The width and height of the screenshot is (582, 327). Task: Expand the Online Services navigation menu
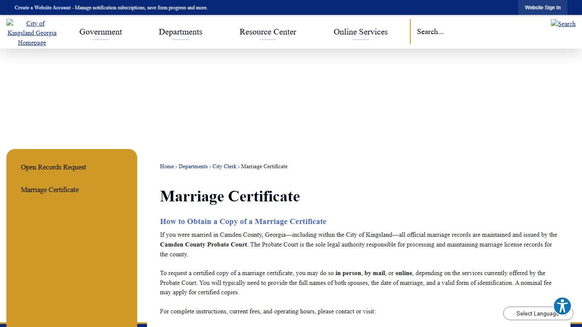pyautogui.click(x=360, y=32)
